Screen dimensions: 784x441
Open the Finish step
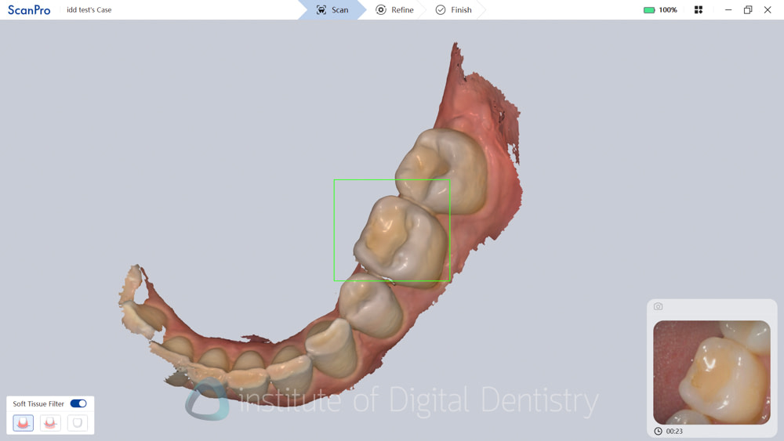pos(453,10)
